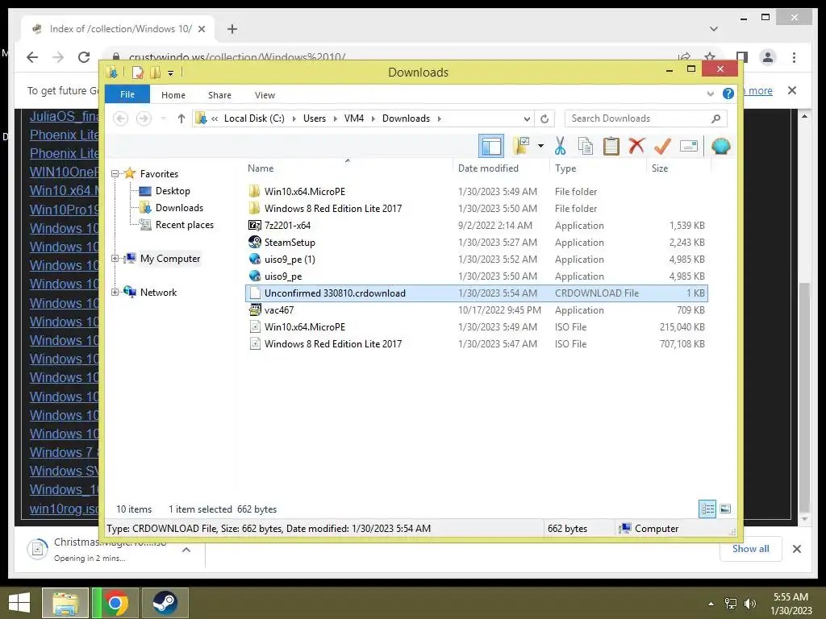Viewport: 826px width, 619px height.
Task: Switch to details view in status bar
Action: tap(707, 509)
